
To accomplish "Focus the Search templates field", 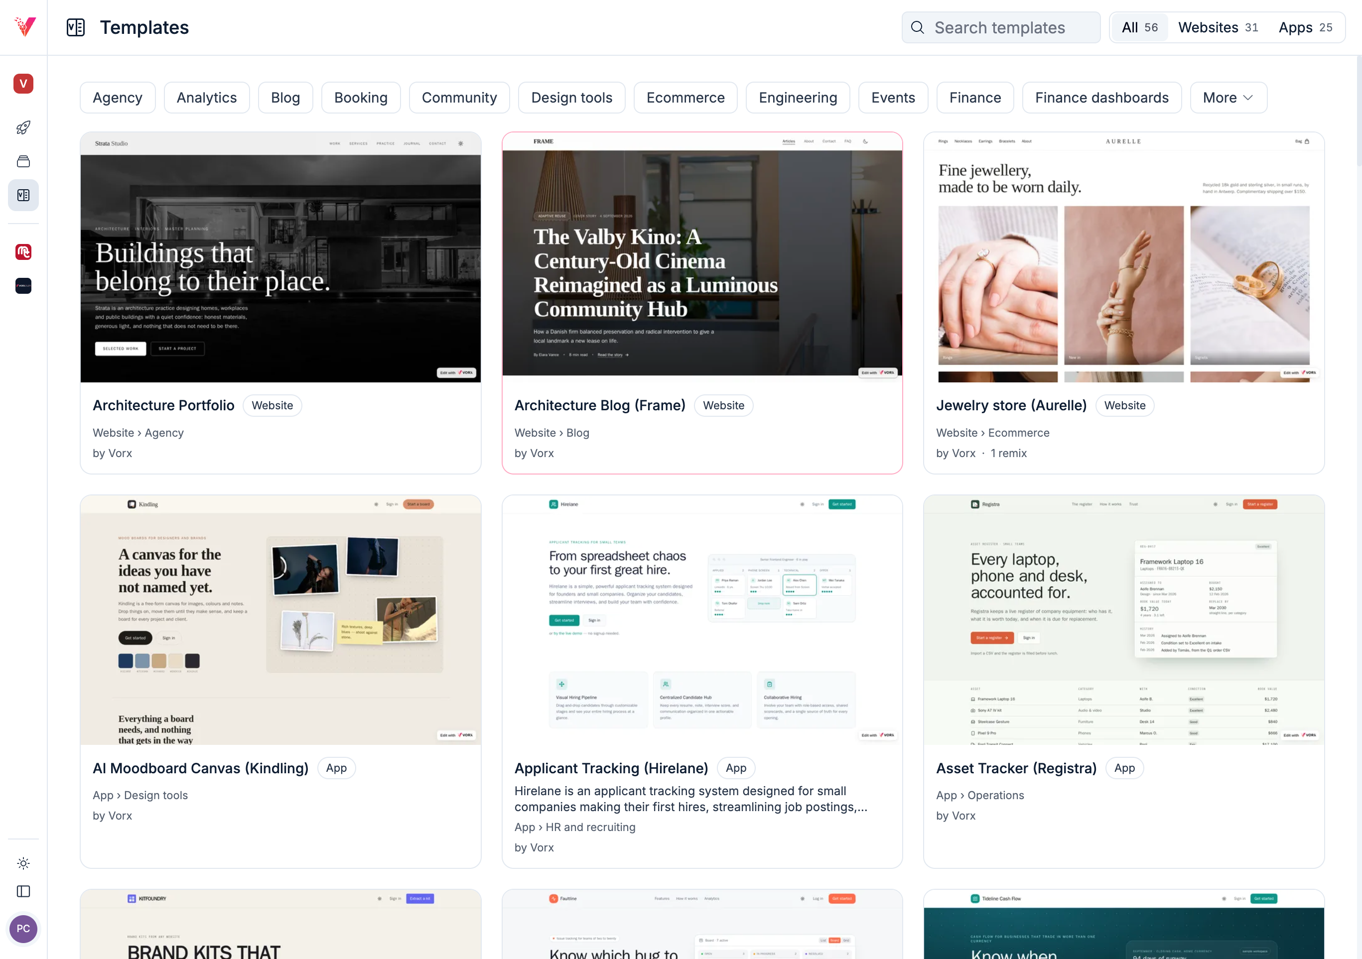I will (x=1001, y=27).
